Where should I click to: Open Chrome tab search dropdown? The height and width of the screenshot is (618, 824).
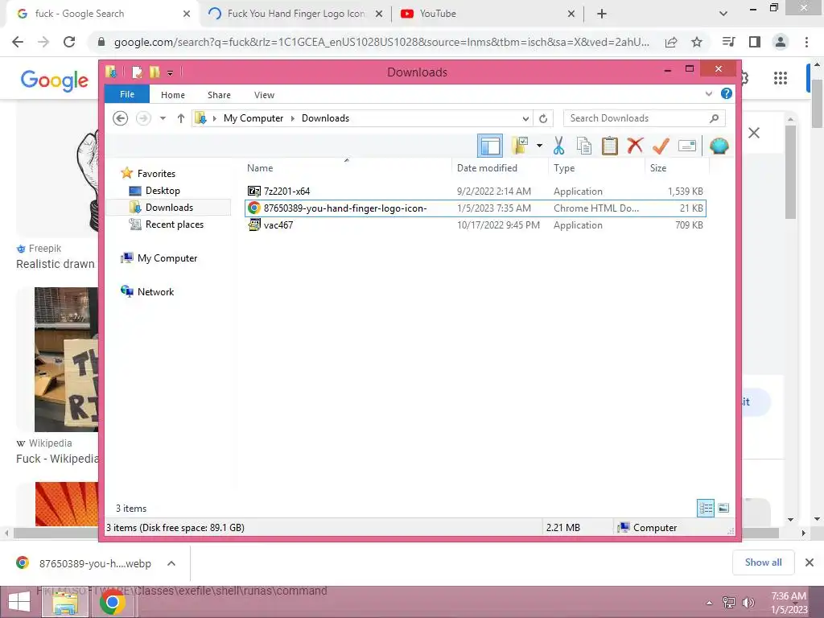pyautogui.click(x=723, y=14)
